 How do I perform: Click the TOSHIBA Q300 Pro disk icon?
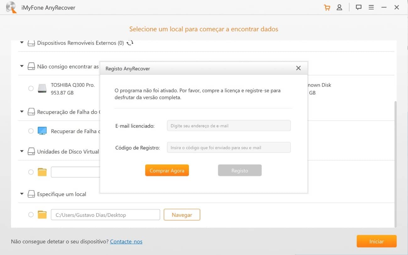[42, 89]
